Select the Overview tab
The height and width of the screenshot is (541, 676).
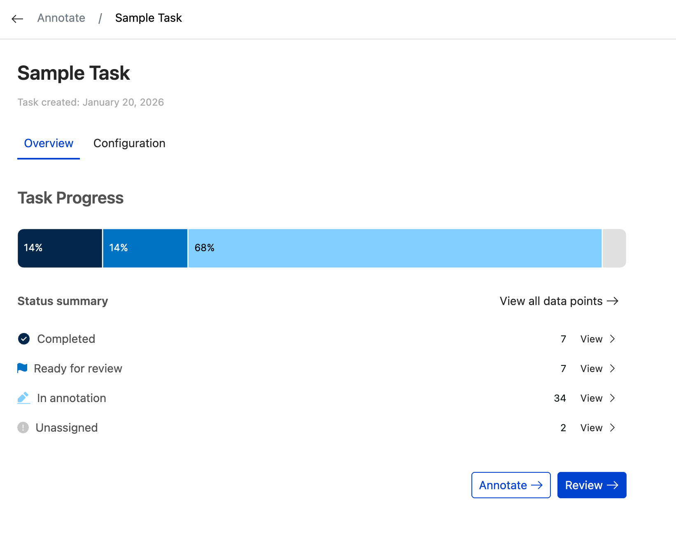pyautogui.click(x=48, y=143)
